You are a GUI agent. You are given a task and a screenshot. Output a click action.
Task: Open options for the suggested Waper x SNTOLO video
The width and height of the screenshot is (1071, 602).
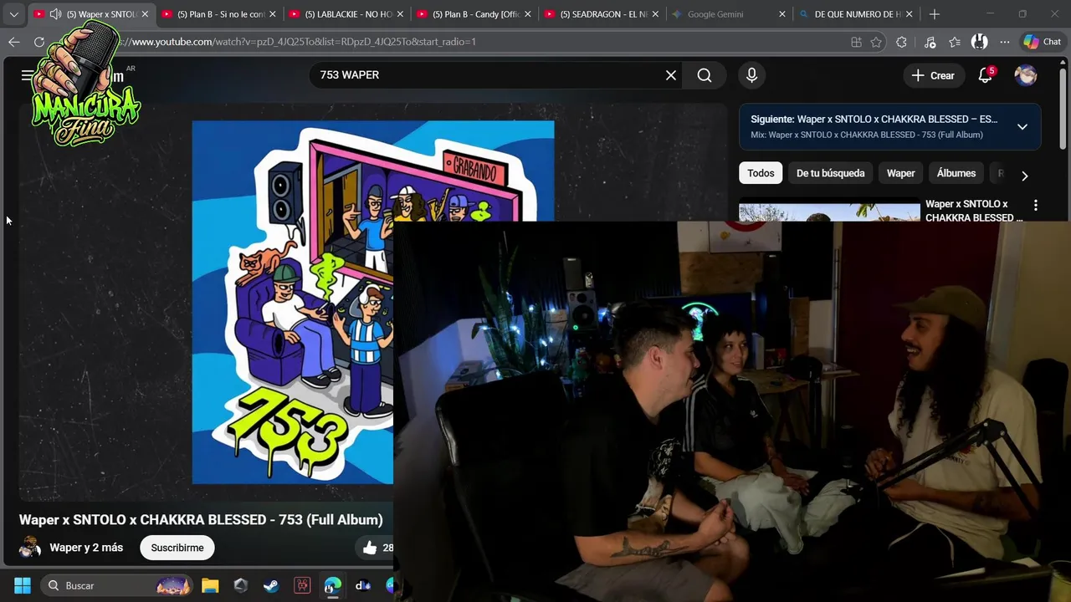pyautogui.click(x=1035, y=206)
